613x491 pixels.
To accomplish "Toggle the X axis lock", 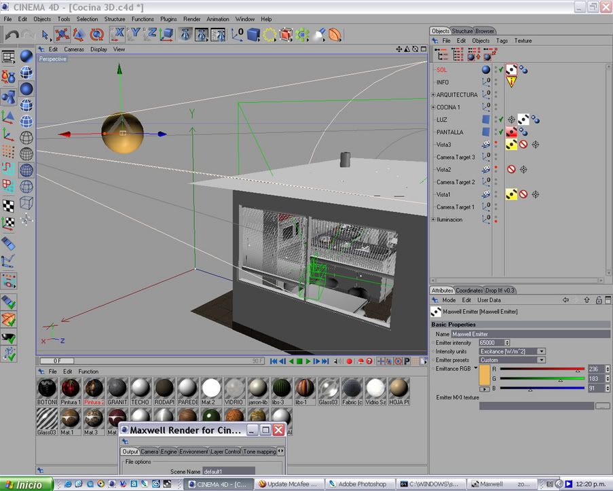I will (x=117, y=35).
